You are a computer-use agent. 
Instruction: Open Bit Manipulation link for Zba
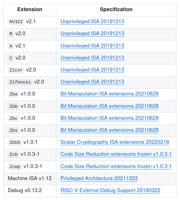pyautogui.click(x=110, y=94)
